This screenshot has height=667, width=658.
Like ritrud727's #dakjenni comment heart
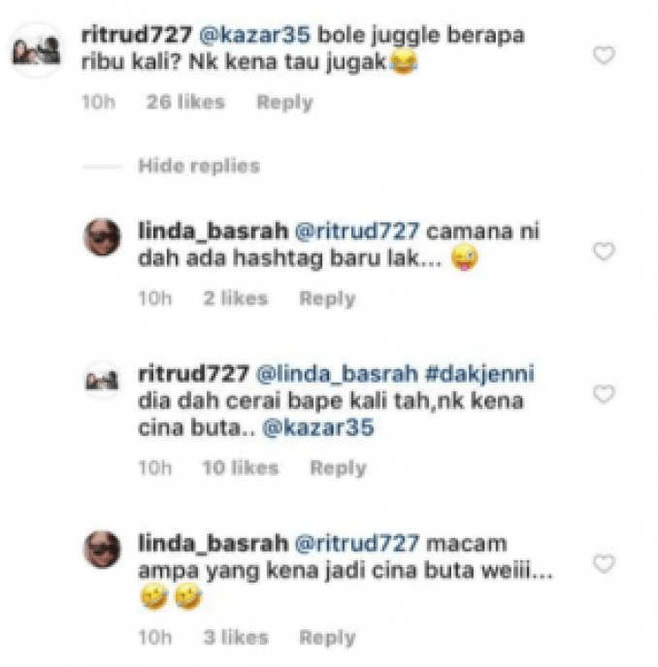[x=604, y=394]
